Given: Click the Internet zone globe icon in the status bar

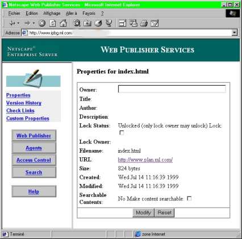Looking at the screenshot, I should click(137, 234).
